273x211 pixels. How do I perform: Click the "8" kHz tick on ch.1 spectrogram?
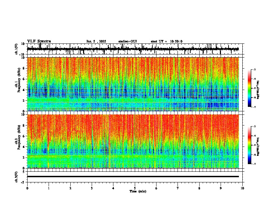pyautogui.click(x=24, y=68)
